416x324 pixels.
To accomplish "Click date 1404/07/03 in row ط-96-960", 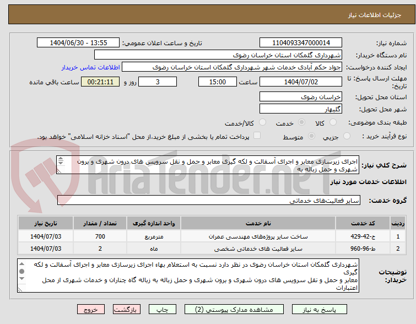I will (46, 249).
